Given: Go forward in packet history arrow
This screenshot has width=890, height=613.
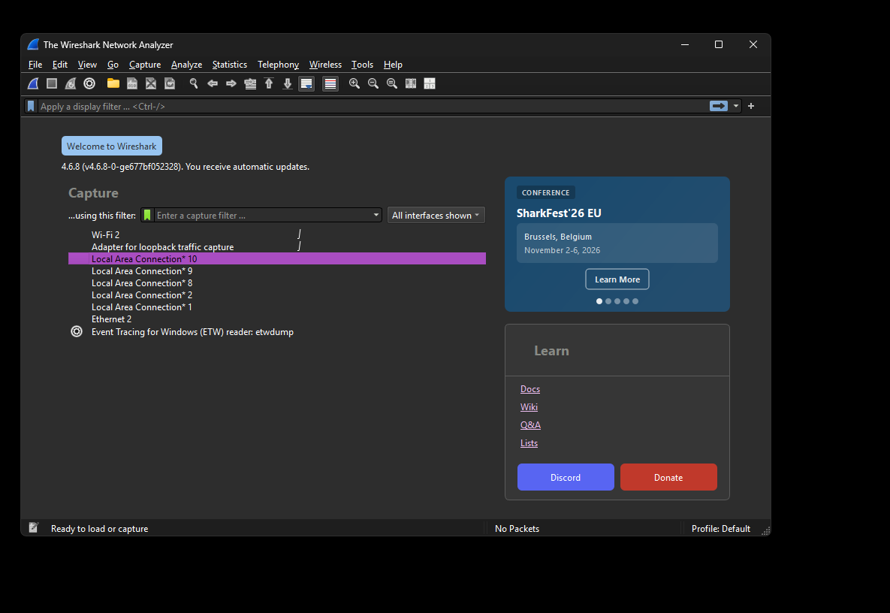Looking at the screenshot, I should tap(231, 83).
